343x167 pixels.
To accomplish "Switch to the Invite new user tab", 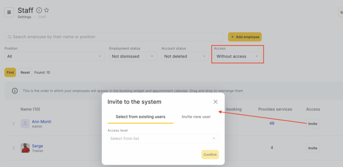I will click(196, 117).
